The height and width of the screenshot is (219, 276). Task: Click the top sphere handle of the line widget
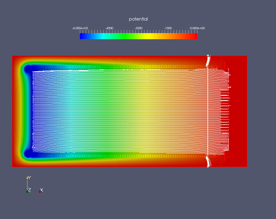click(x=208, y=56)
